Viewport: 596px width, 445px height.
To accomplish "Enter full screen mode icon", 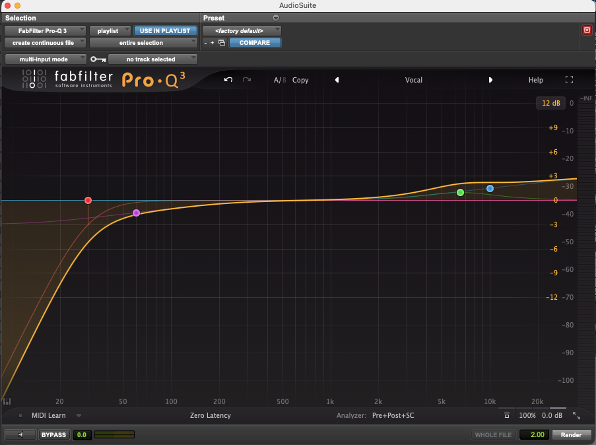I will [x=569, y=79].
